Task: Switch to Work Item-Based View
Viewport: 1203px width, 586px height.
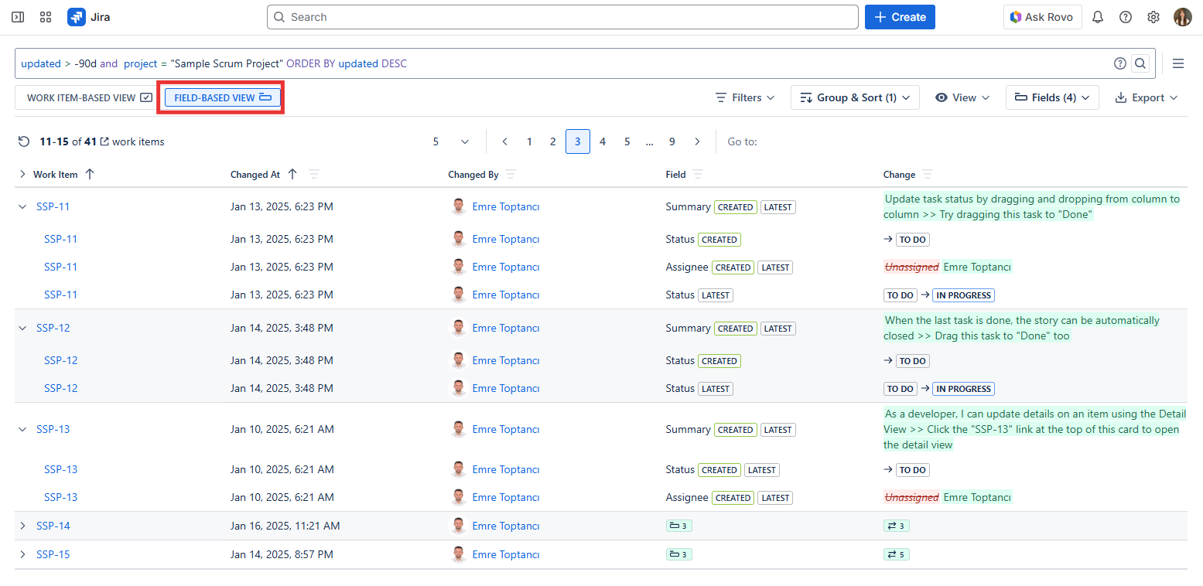Action: click(89, 97)
